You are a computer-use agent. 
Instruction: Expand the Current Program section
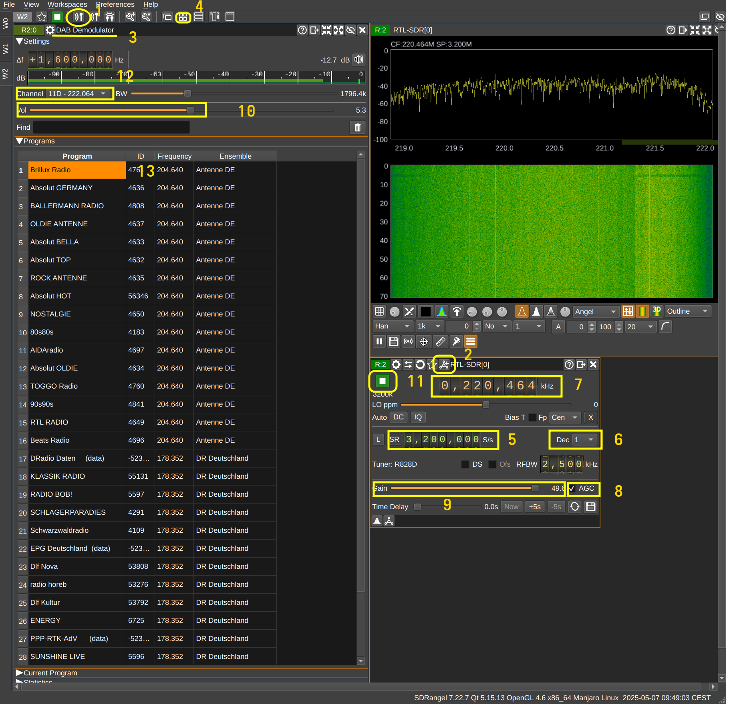point(46,673)
